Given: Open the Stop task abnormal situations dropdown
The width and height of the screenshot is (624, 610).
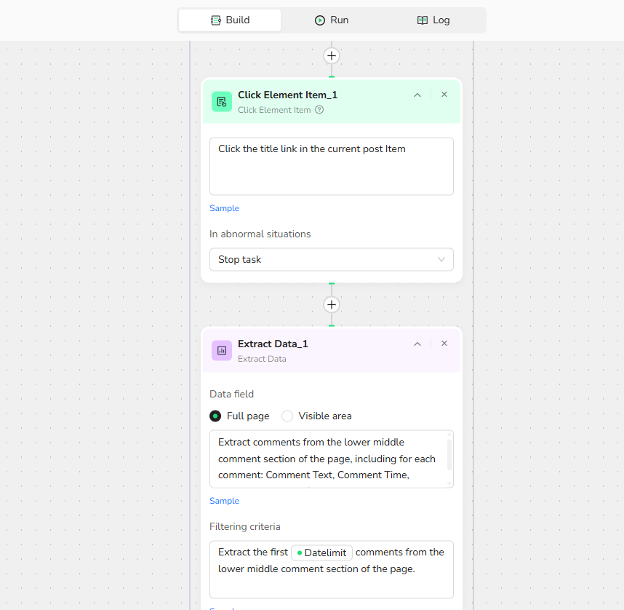Looking at the screenshot, I should point(332,260).
